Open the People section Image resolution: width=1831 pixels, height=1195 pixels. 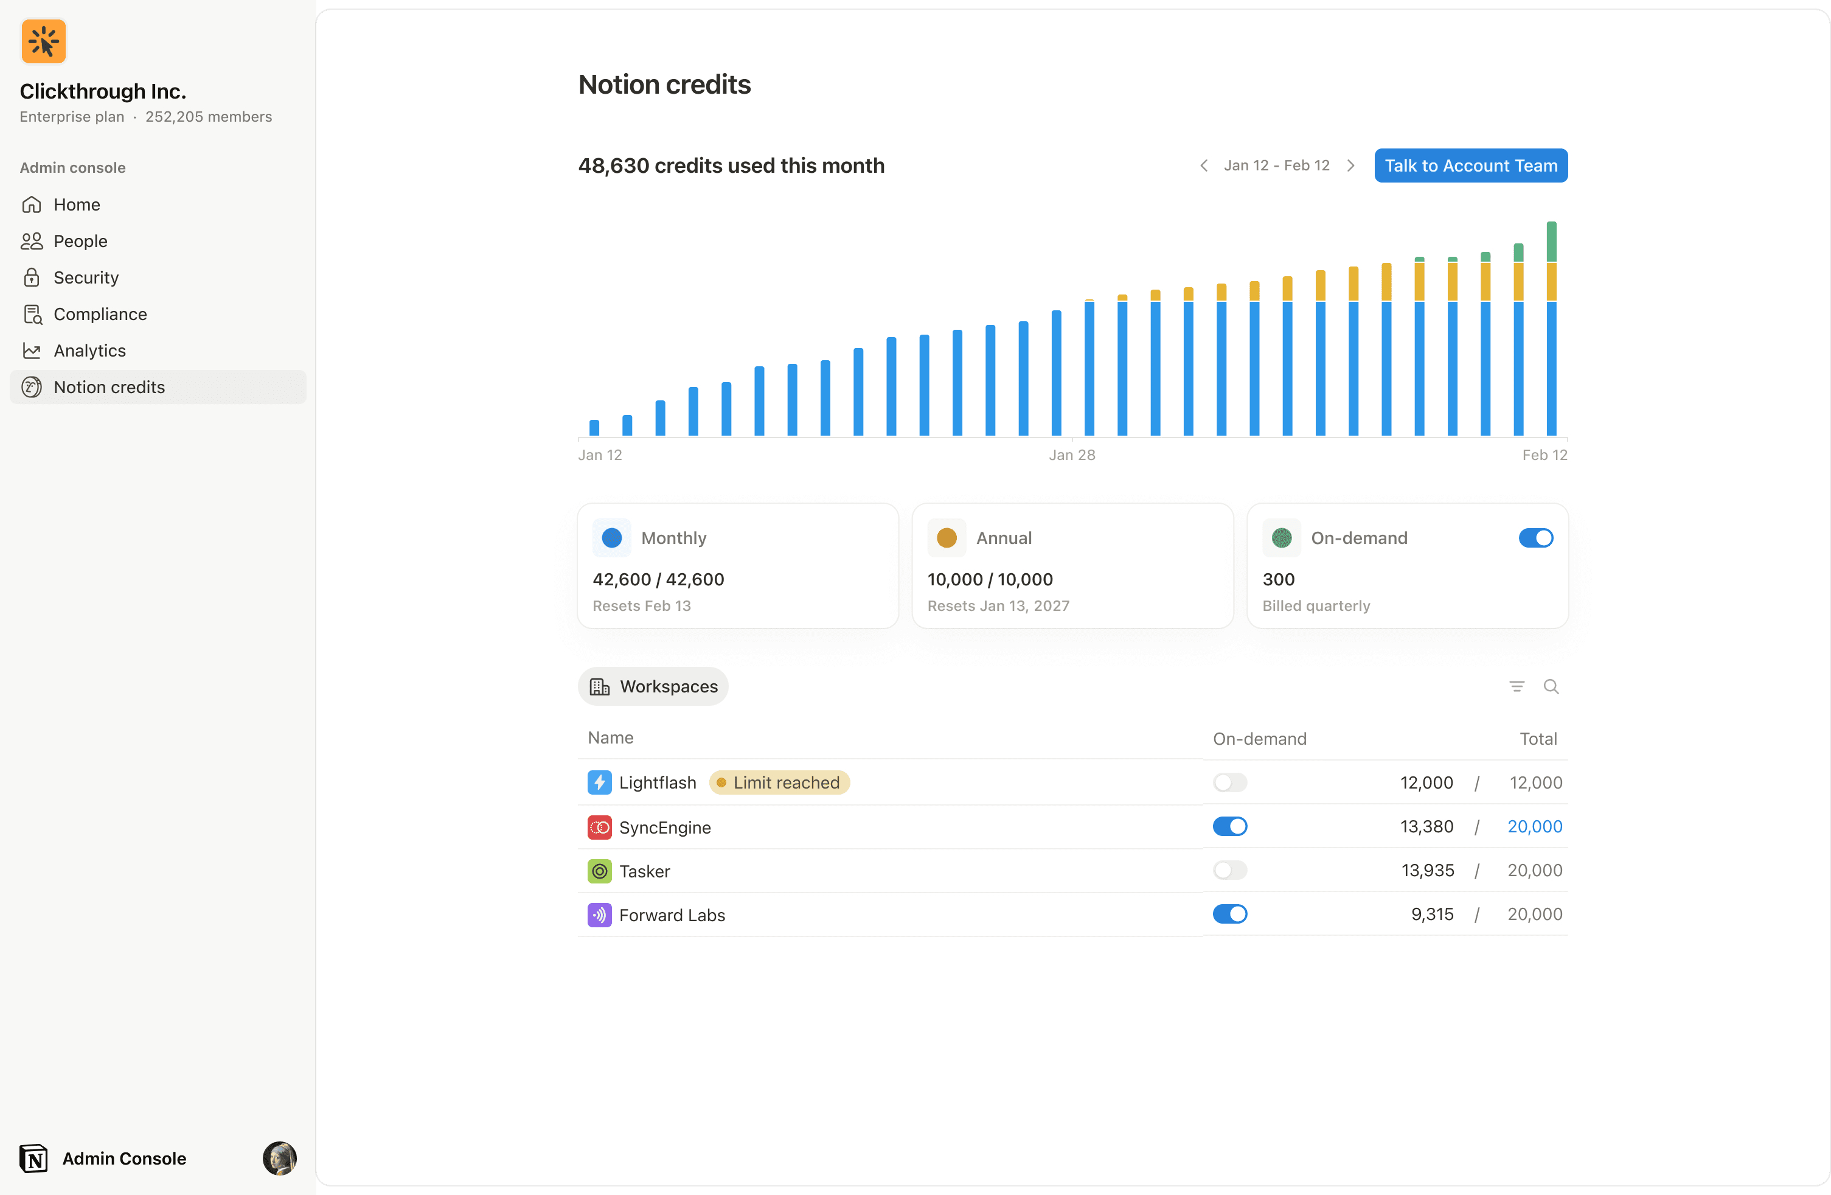click(x=158, y=241)
